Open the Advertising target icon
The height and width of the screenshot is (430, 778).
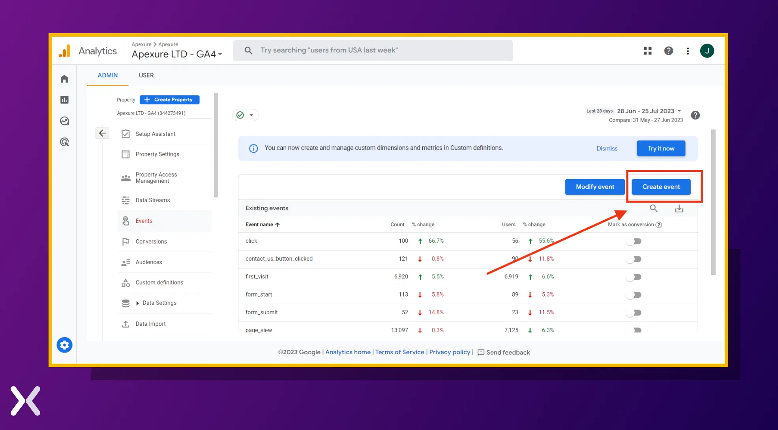[64, 142]
